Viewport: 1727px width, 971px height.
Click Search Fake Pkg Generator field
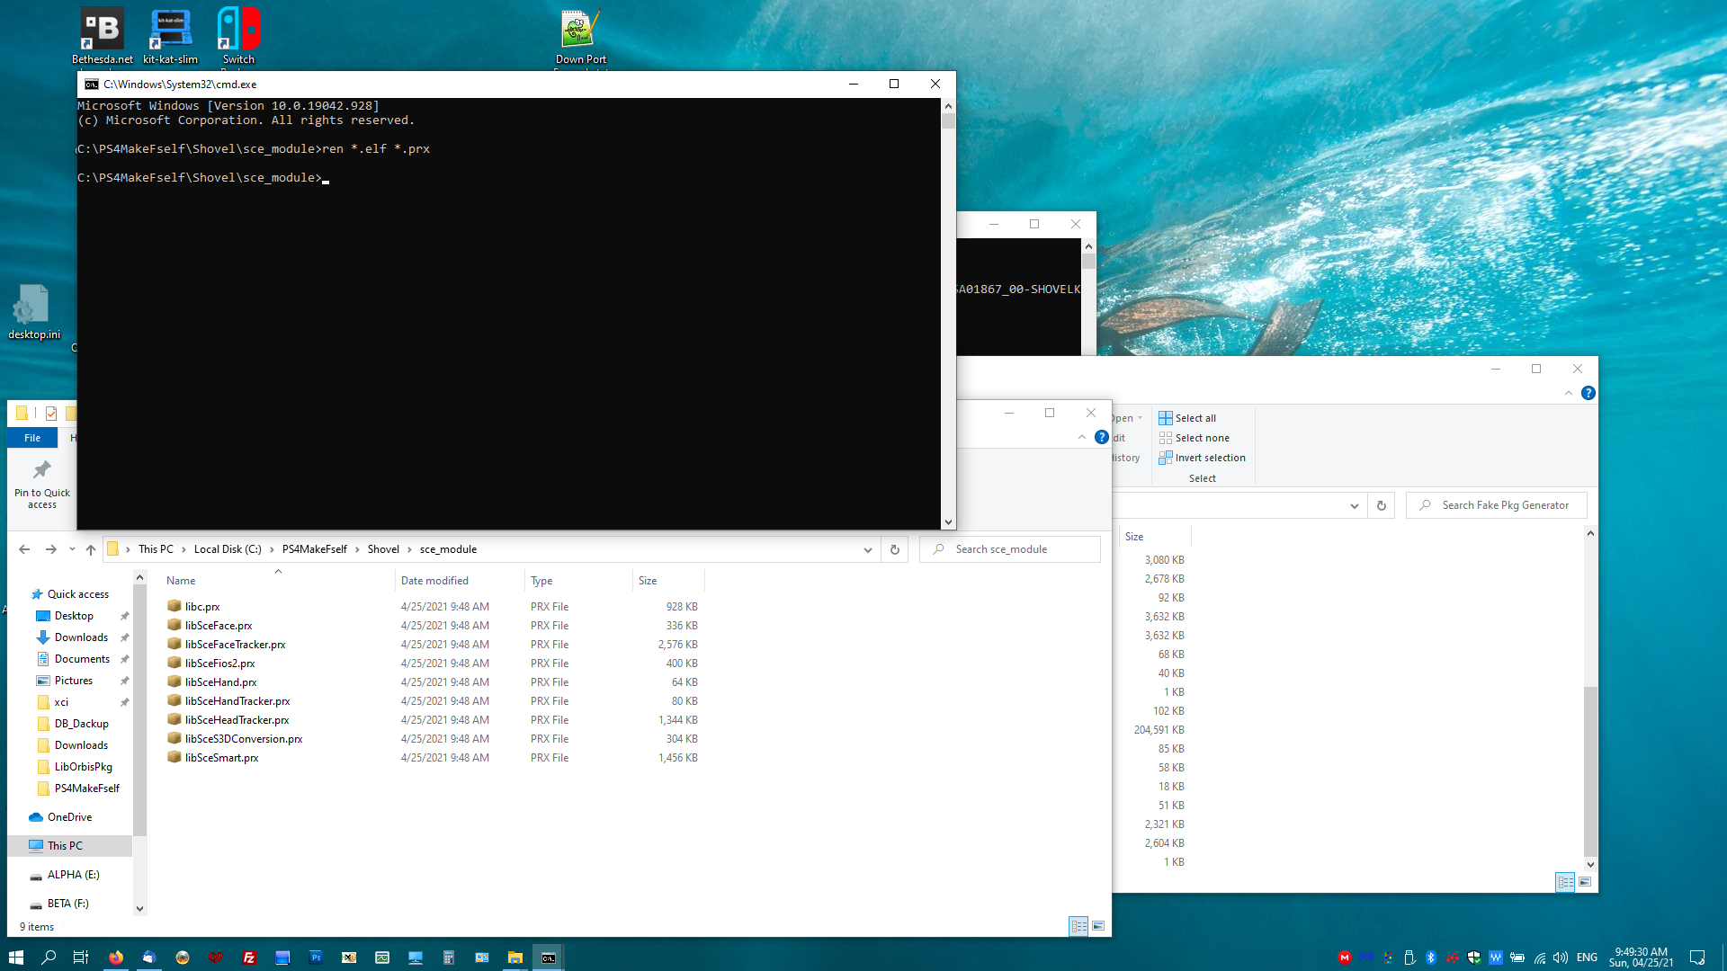pos(1497,505)
